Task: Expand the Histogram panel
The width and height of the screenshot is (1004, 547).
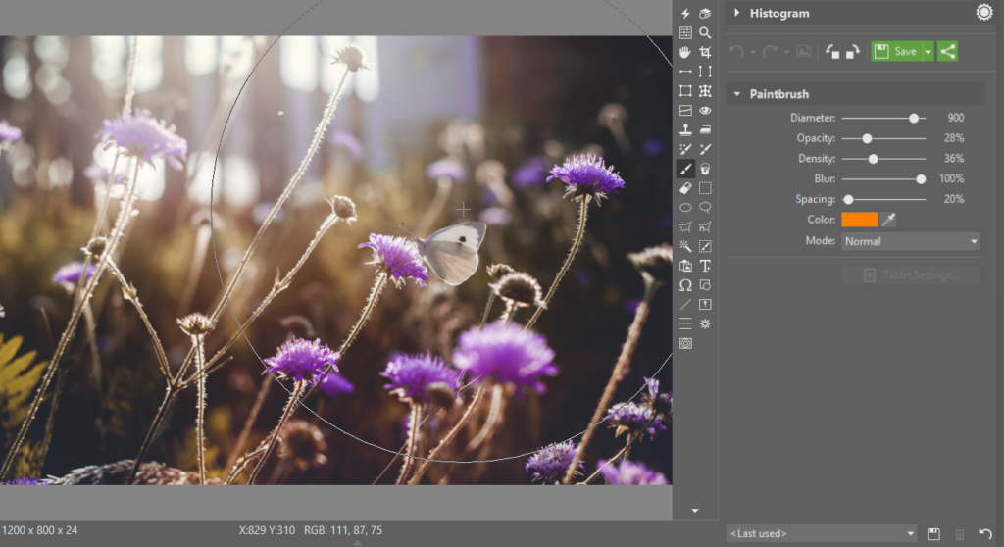Action: pos(736,13)
